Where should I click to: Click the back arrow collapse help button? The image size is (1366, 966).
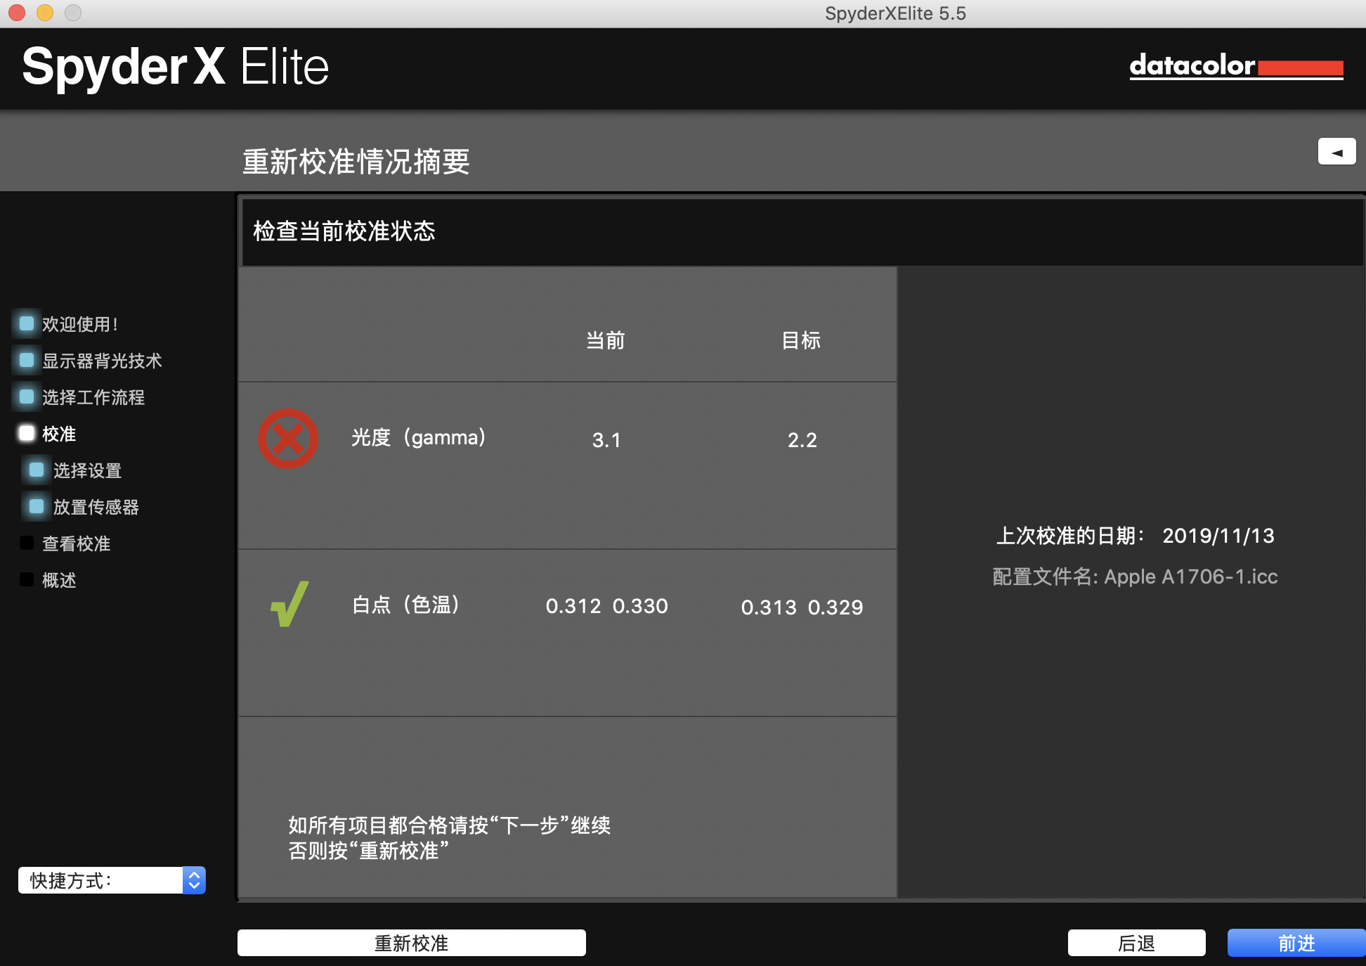1336,152
